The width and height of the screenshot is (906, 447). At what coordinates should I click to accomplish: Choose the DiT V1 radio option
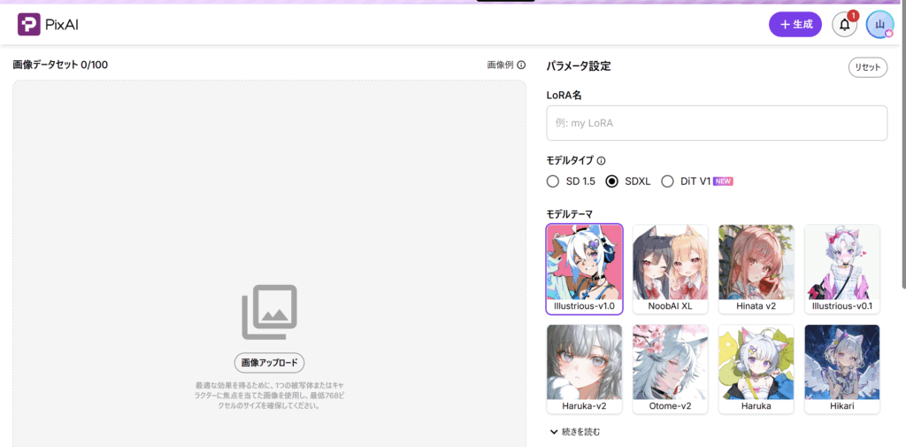[668, 181]
